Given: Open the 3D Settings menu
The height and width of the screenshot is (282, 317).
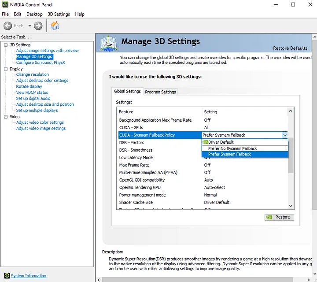Looking at the screenshot, I should [59, 14].
